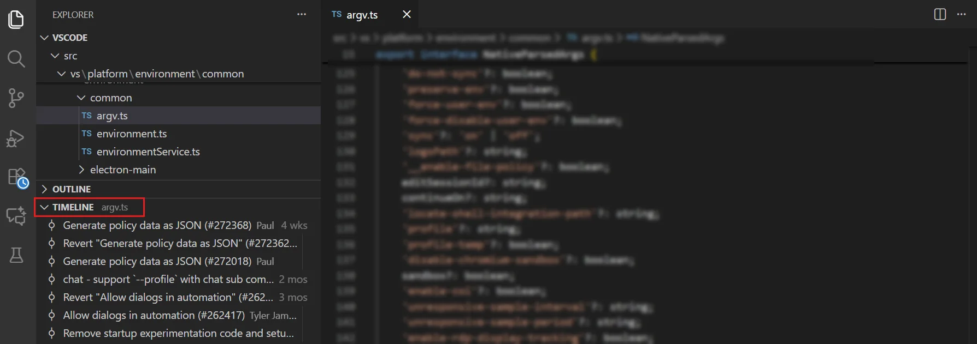This screenshot has height=344, width=977.
Task: Click commit icon of Remove startup experimentation entry
Action: [52, 333]
